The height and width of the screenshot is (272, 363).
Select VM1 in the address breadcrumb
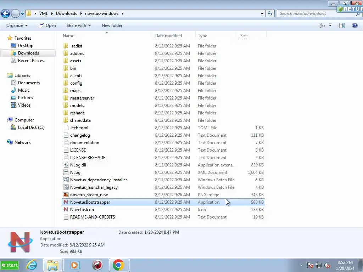[43, 13]
